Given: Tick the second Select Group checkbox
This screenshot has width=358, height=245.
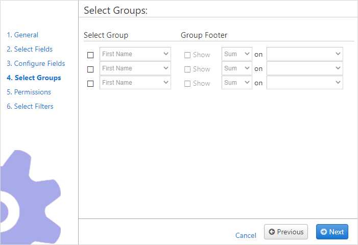Looking at the screenshot, I should click(90, 69).
